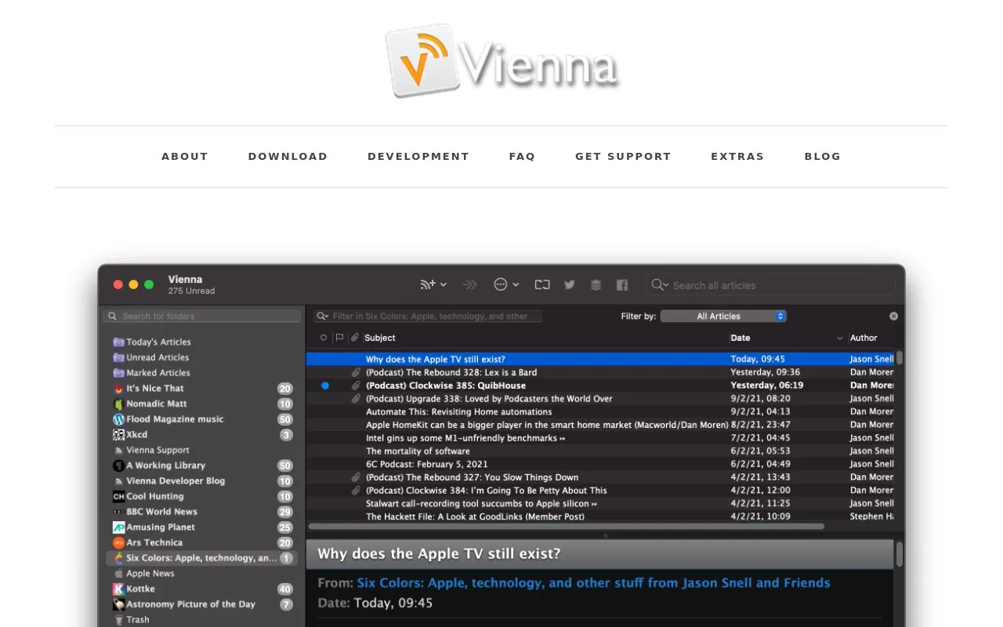This screenshot has width=1003, height=627.
Task: Click the Twitter share toolbar icon
Action: click(x=570, y=285)
